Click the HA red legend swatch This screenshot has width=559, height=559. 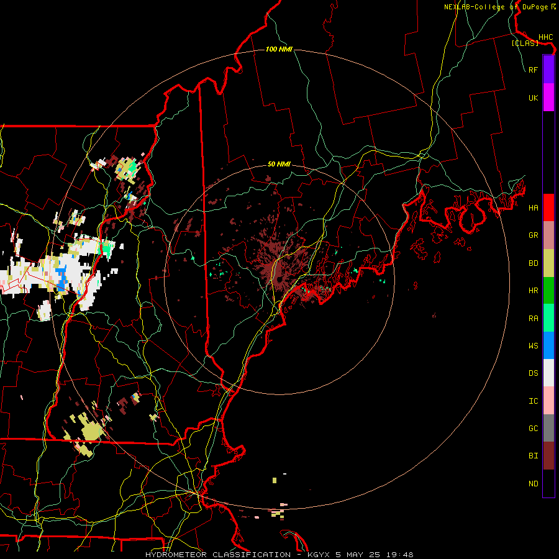[548, 207]
